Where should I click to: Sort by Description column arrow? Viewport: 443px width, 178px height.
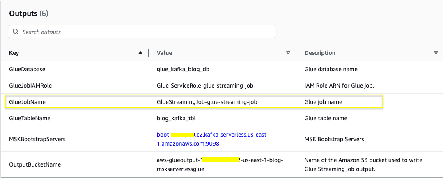(436, 53)
